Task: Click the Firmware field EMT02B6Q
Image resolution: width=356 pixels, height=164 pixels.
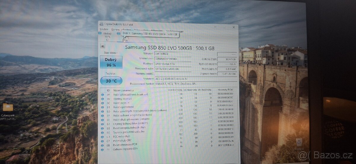Action: tap(173, 54)
